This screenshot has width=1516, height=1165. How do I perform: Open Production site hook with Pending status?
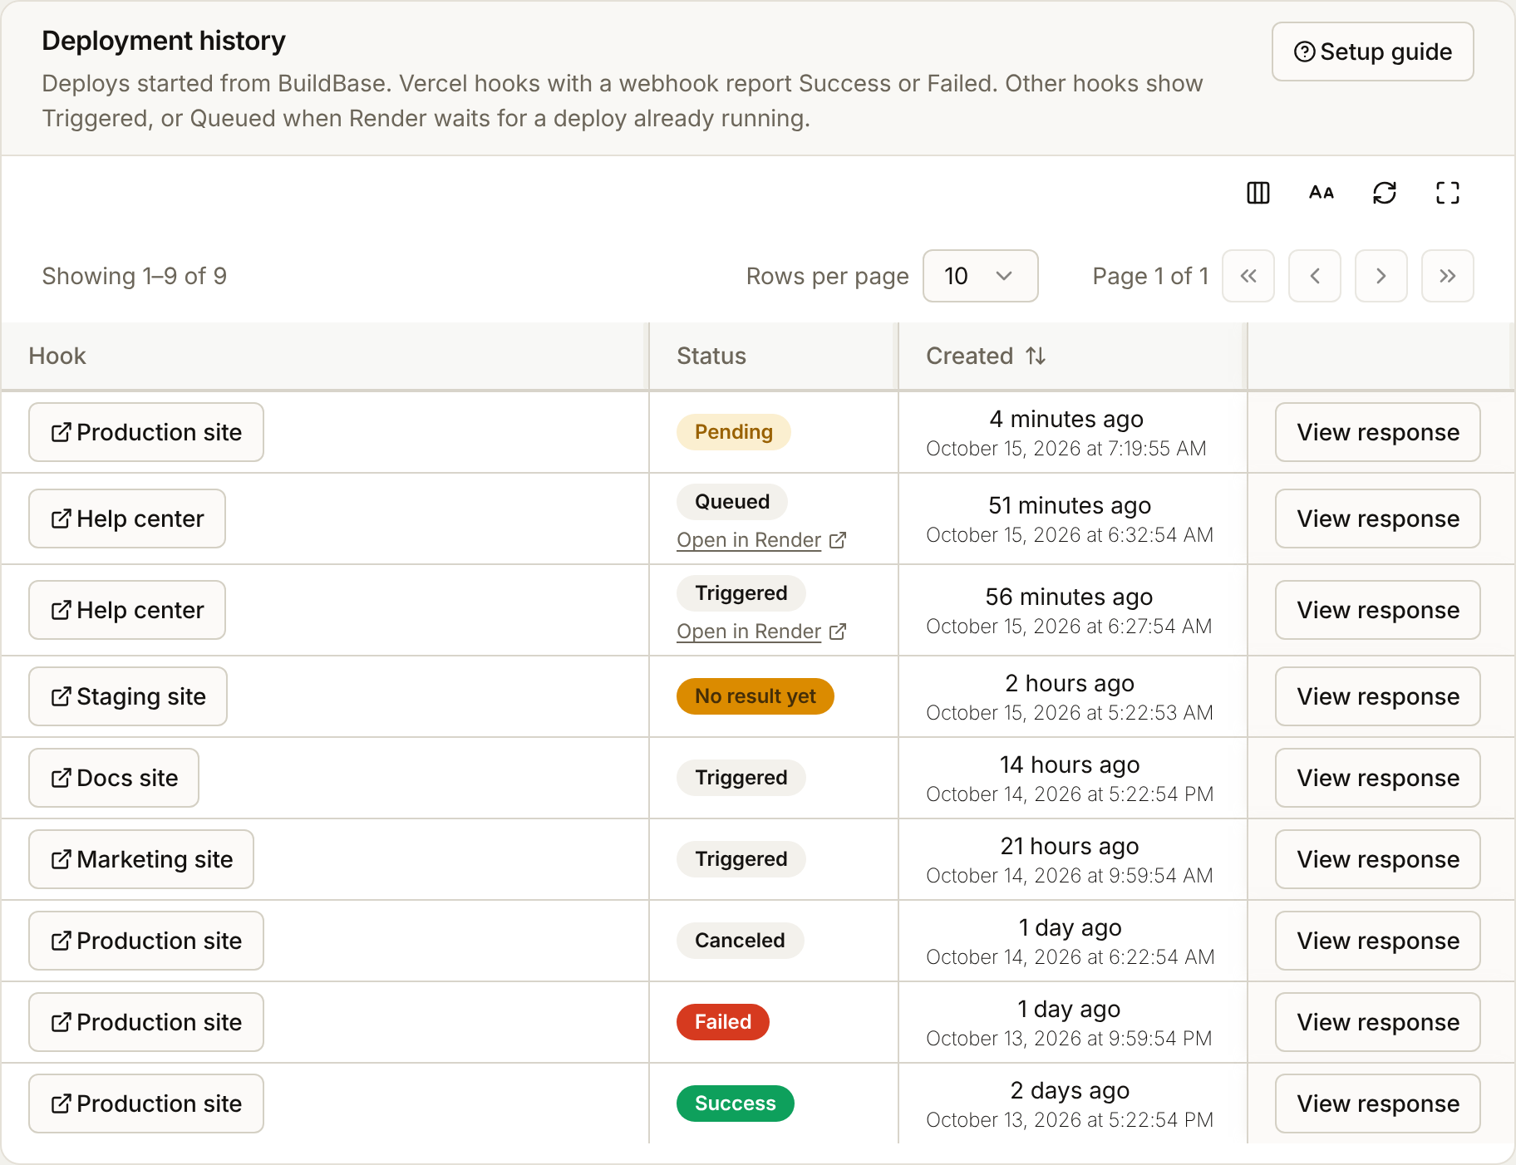click(x=146, y=432)
